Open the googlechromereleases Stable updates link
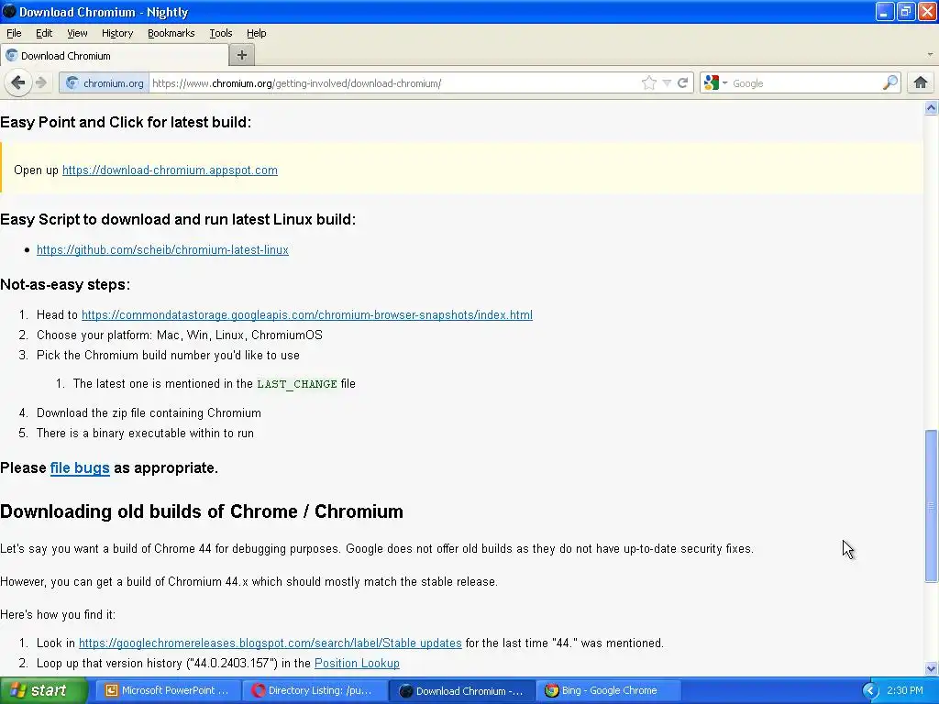 point(271,643)
